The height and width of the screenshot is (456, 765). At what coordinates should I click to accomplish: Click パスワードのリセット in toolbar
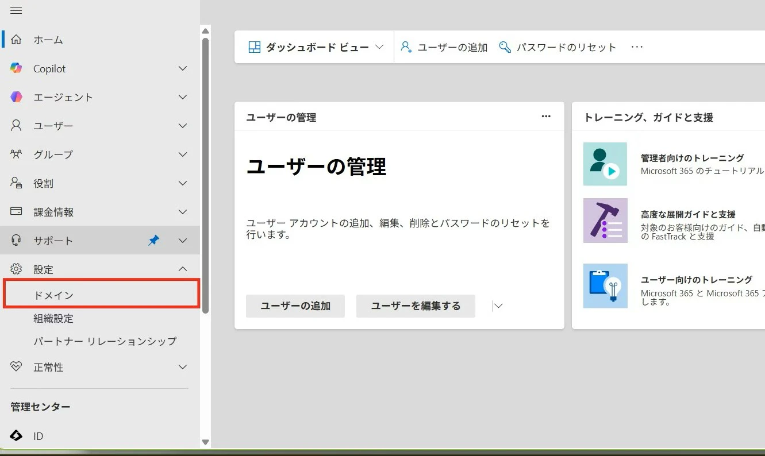558,47
